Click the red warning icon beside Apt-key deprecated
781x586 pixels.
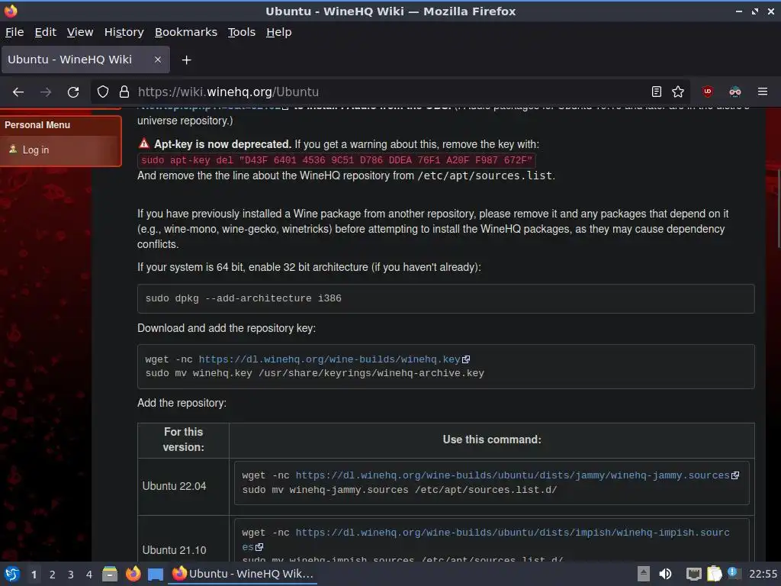(x=144, y=143)
